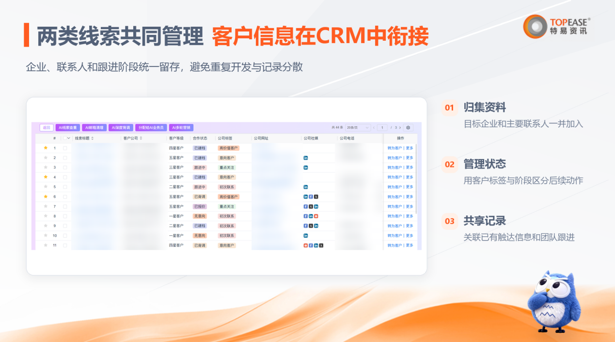This screenshot has width=615, height=342.
Task: Open the YouTube icon in row 11
Action: pyautogui.click(x=306, y=245)
